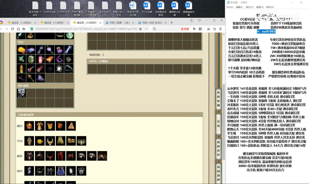Image resolution: width=309 pixels, height=184 pixels.
Task: Click the browser apps grid icon
Action: pyautogui.click(x=200, y=29)
